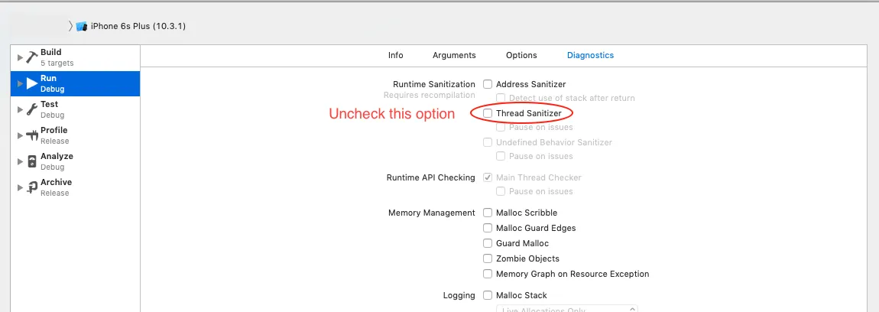Image resolution: width=879 pixels, height=312 pixels.
Task: Open the Live Allocations Only dropdown
Action: coord(566,309)
